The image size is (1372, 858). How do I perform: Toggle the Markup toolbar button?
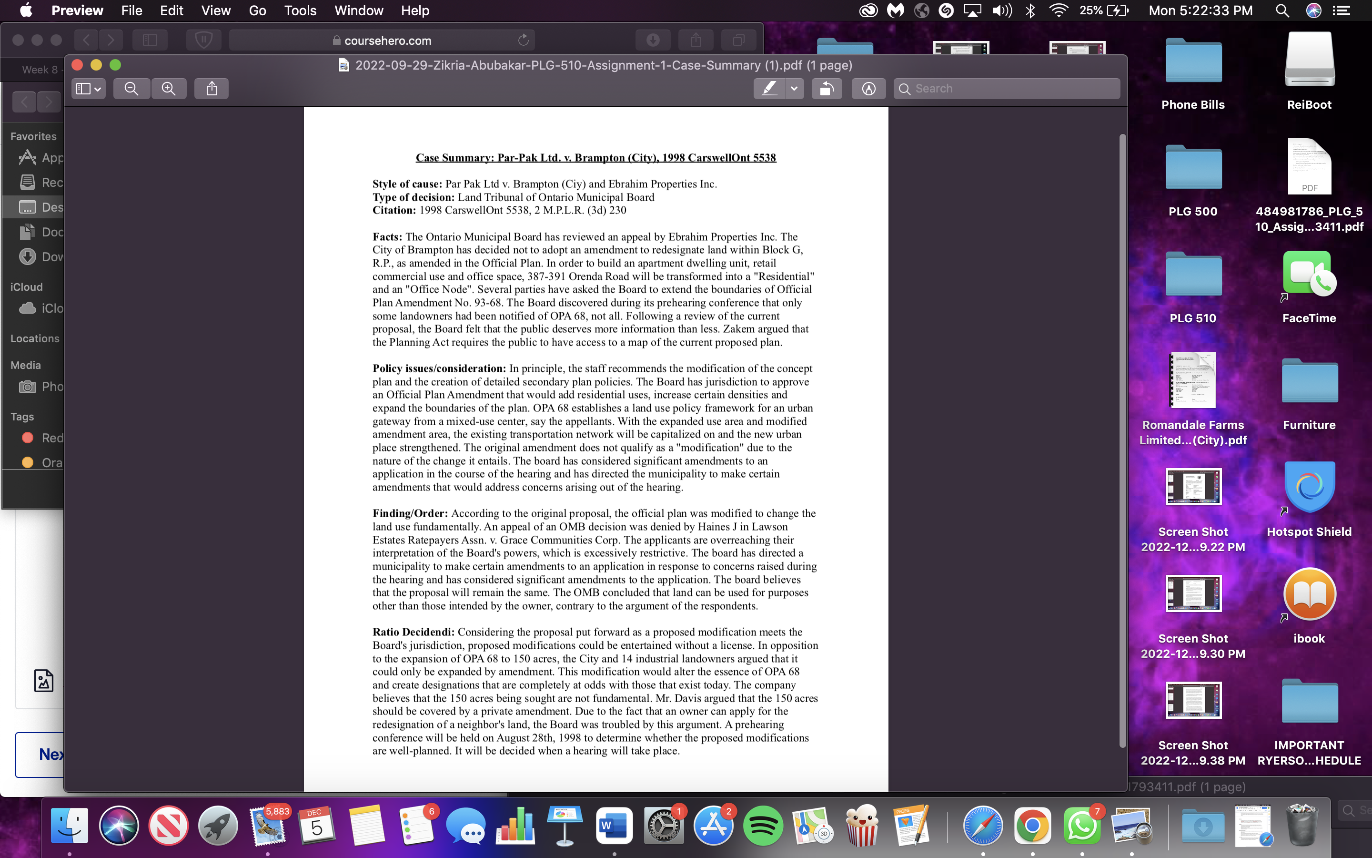click(868, 89)
